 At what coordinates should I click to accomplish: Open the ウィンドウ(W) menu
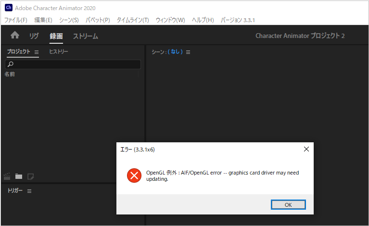(170, 20)
